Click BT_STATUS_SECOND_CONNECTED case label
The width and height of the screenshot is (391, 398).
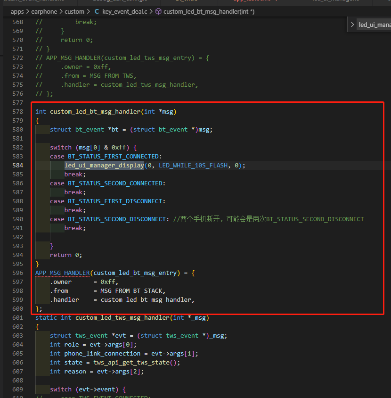pyautogui.click(x=115, y=183)
